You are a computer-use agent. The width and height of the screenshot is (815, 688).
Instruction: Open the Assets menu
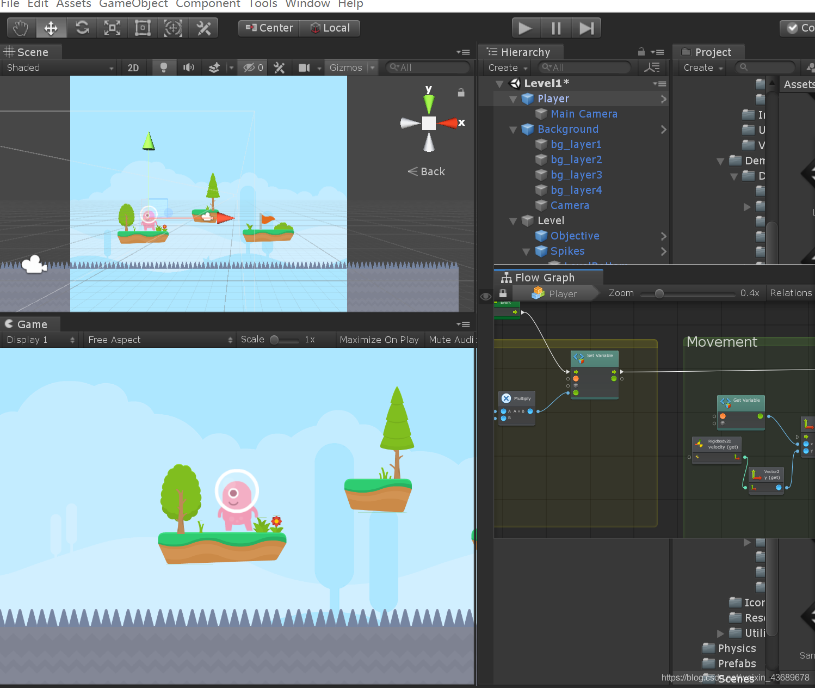[73, 4]
